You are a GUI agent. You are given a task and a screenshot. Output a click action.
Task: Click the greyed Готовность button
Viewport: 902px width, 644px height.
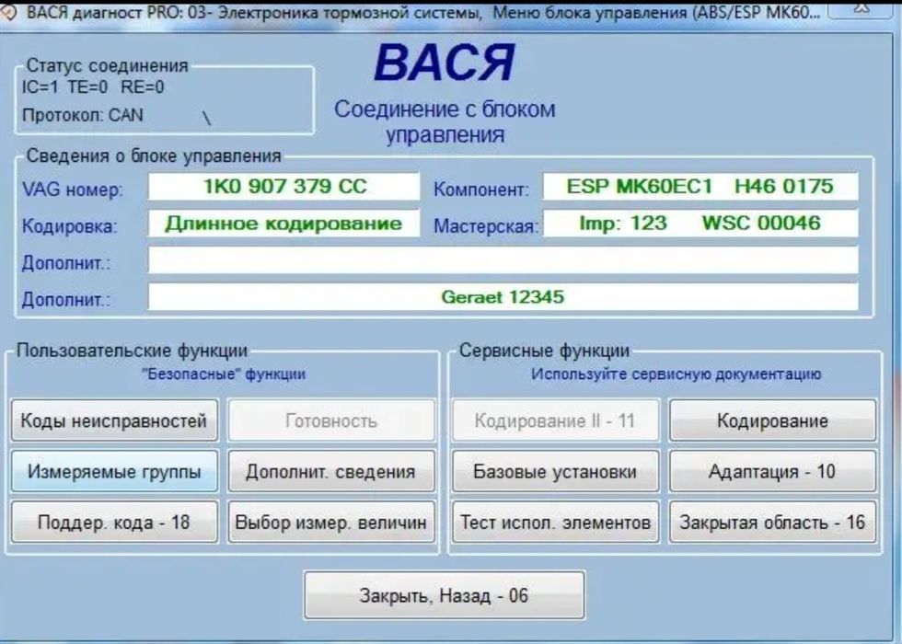click(331, 420)
